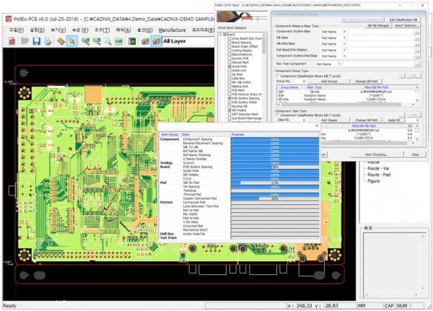Click the Start Checking button
433x311 pixels.
(376, 154)
